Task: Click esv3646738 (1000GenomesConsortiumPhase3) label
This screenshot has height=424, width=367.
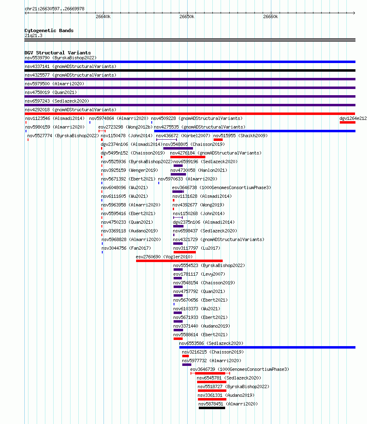Action: (221, 187)
